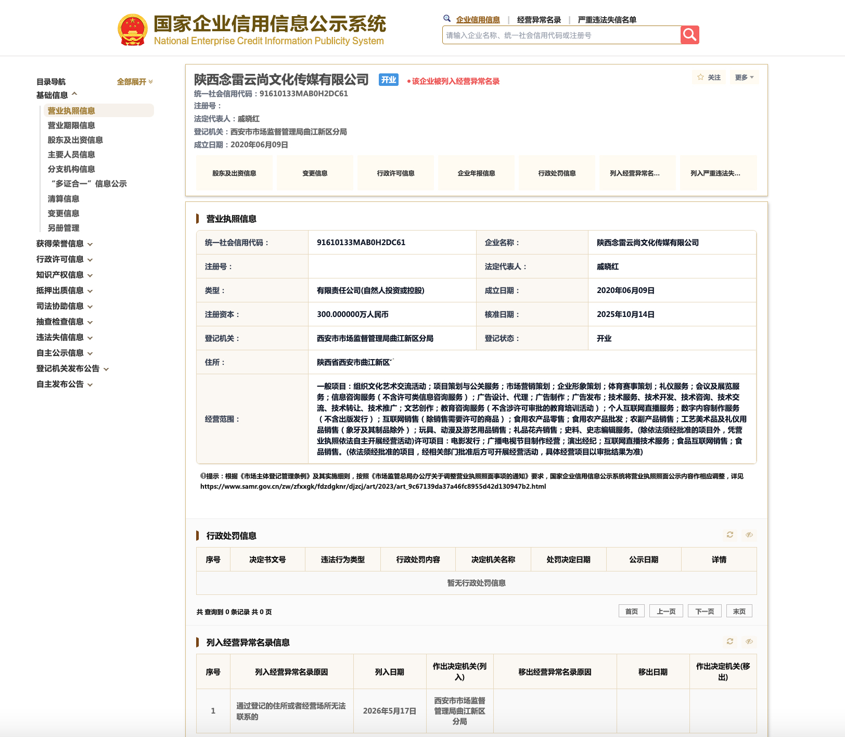
Task: Select the 经营异常名录 search tab
Action: click(x=539, y=20)
